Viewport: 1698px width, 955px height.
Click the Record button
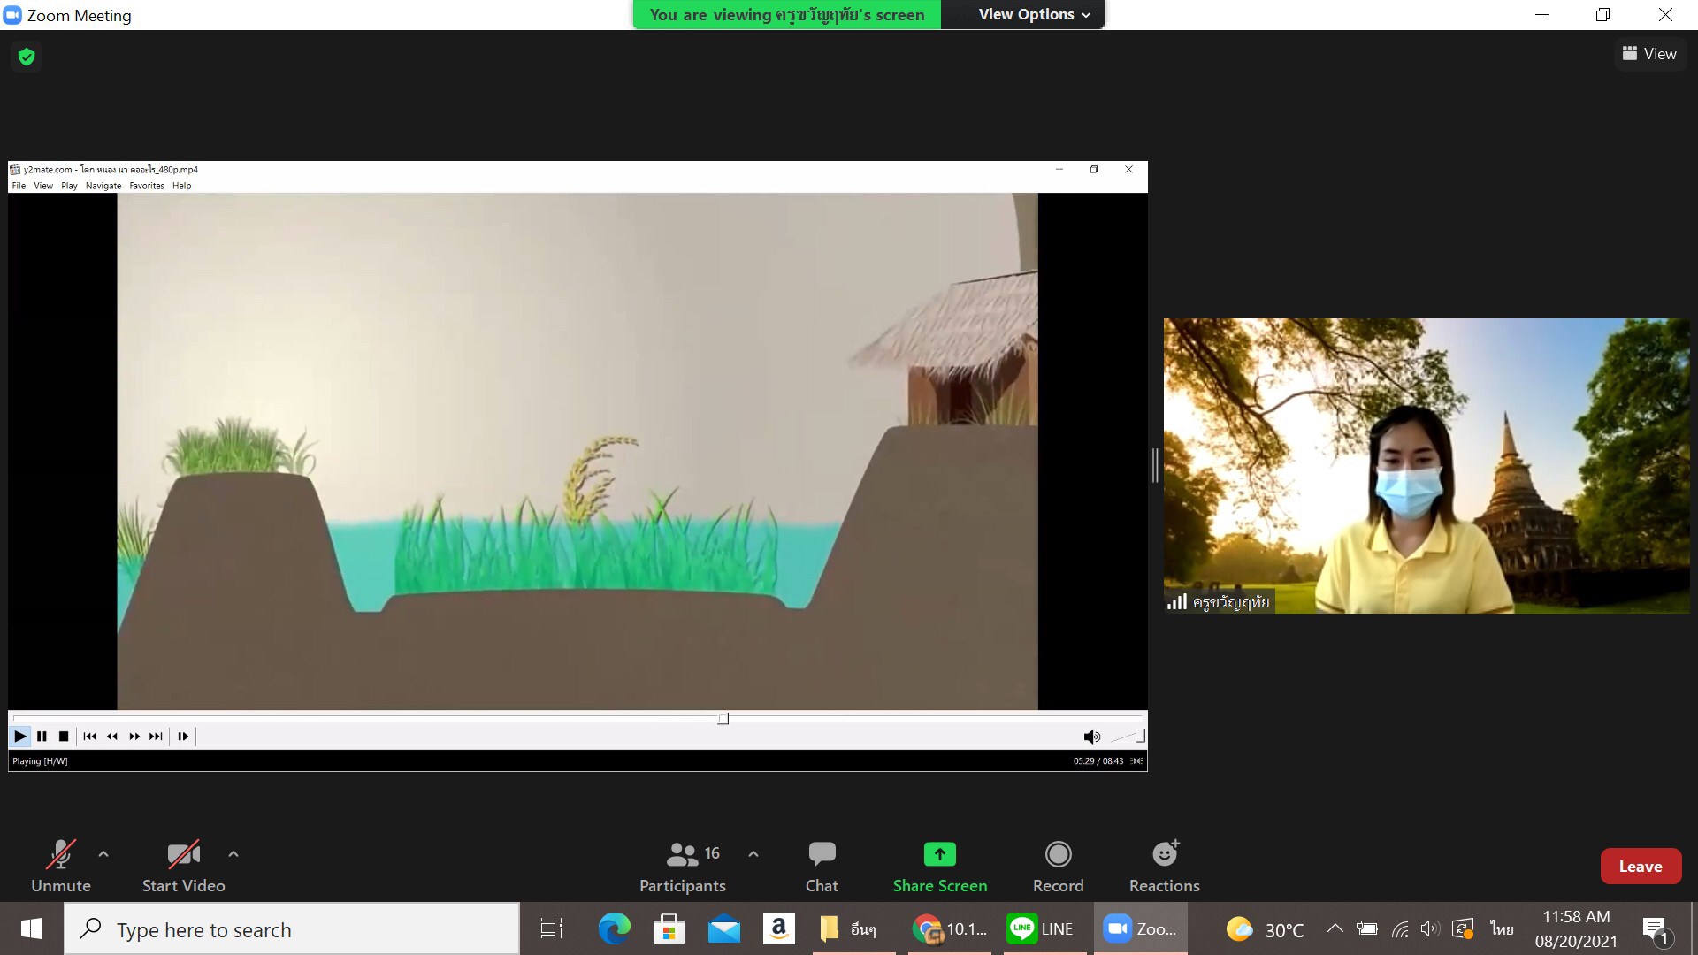(x=1058, y=866)
